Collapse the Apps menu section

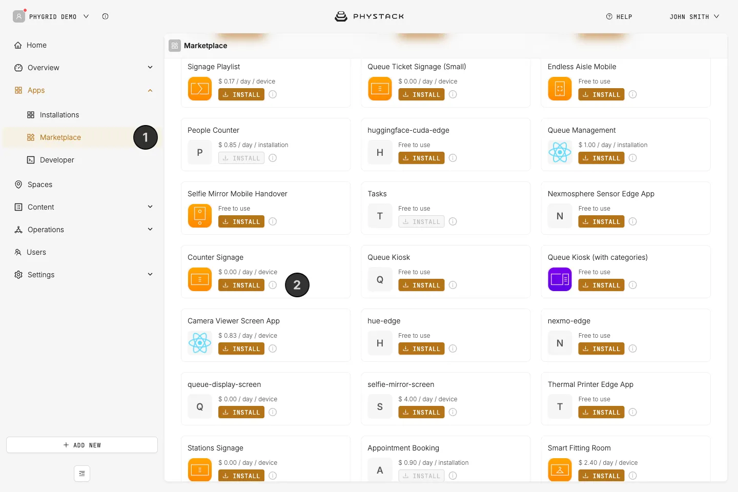coord(150,90)
